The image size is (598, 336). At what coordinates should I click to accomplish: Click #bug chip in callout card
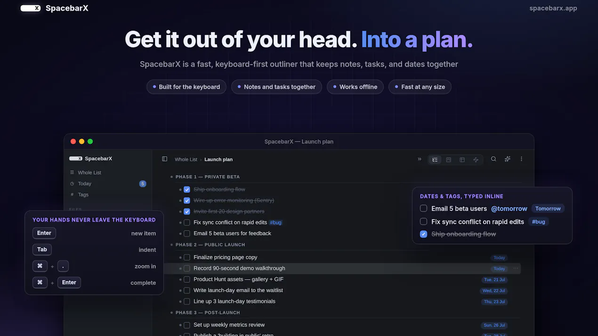pyautogui.click(x=538, y=222)
